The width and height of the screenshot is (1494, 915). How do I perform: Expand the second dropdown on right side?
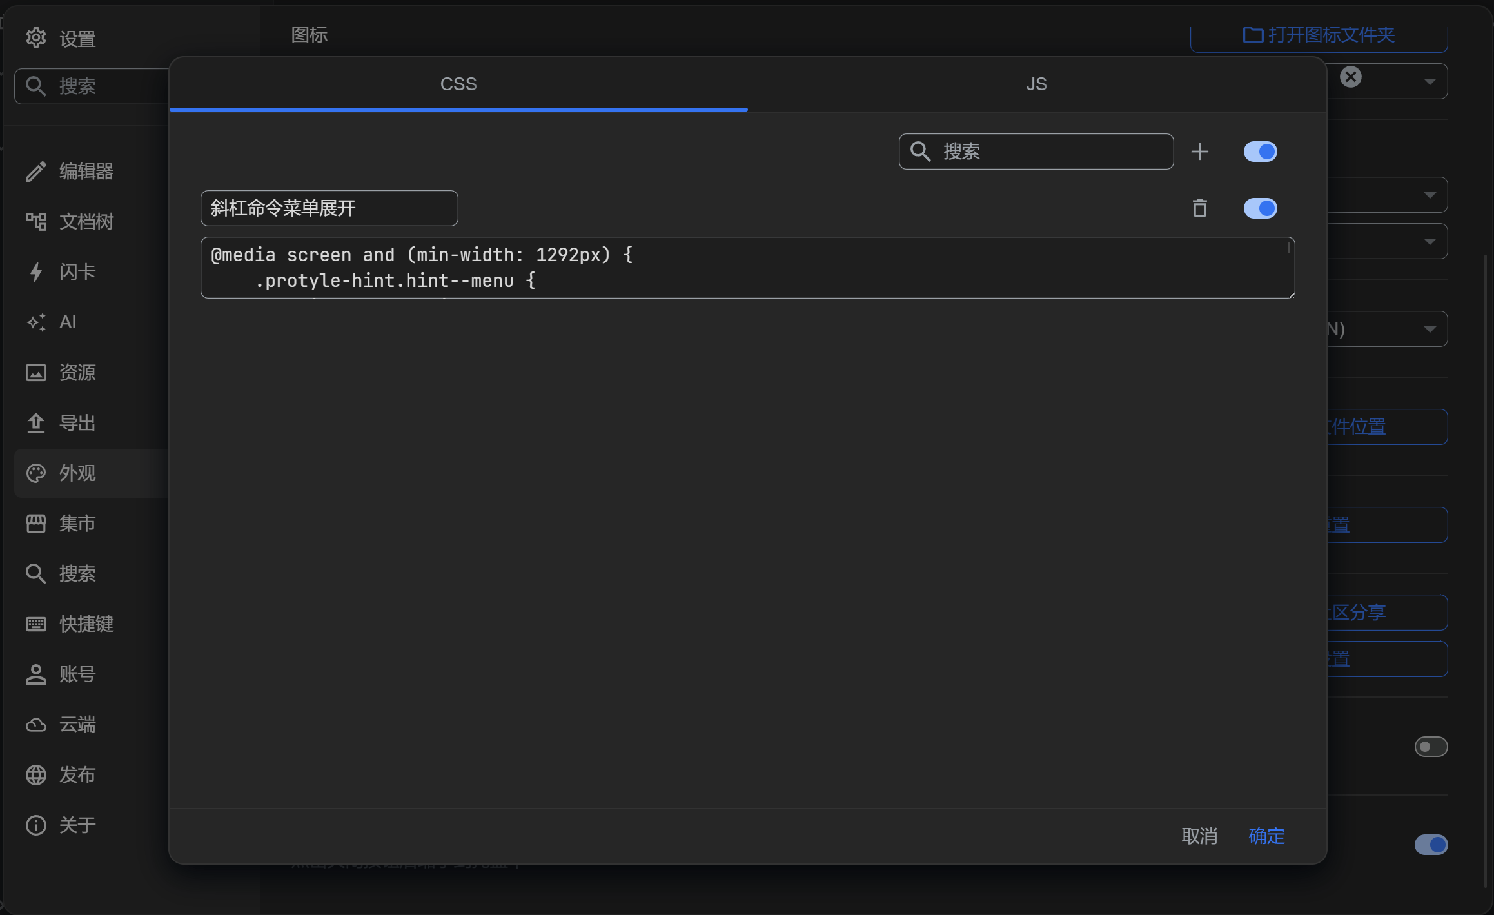point(1430,195)
